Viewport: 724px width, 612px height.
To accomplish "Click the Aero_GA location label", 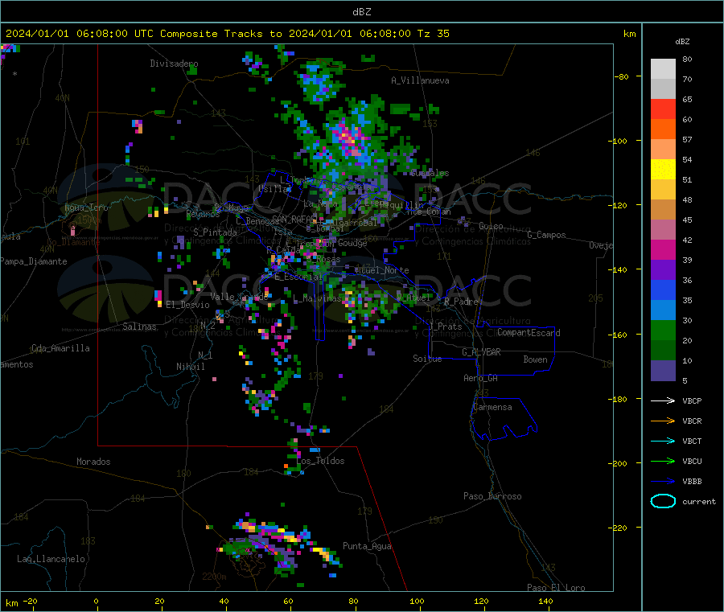I will tap(481, 378).
